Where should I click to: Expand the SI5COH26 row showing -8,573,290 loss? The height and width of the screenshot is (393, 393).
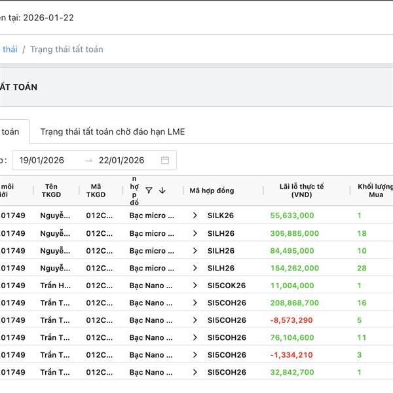pyautogui.click(x=195, y=320)
